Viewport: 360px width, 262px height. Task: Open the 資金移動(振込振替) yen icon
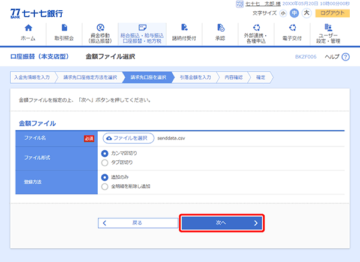click(100, 28)
